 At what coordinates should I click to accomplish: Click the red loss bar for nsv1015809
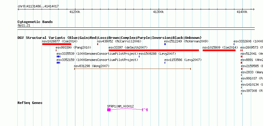219,50
